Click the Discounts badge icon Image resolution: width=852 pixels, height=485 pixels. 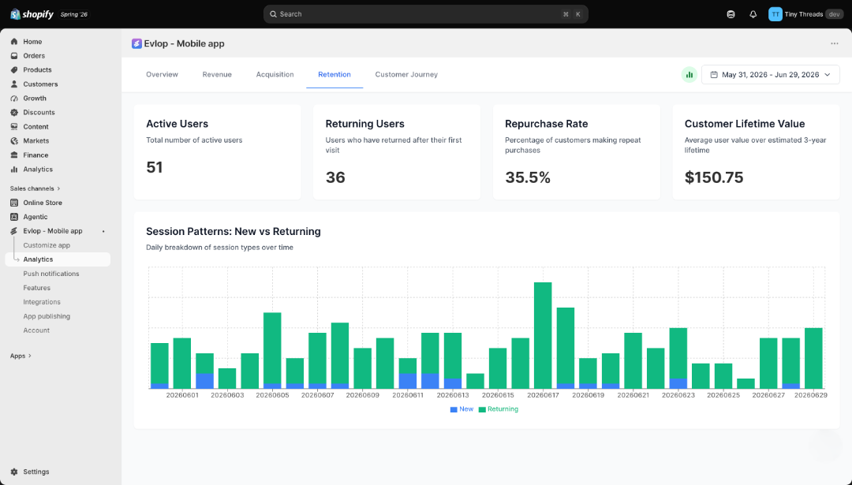(x=14, y=113)
